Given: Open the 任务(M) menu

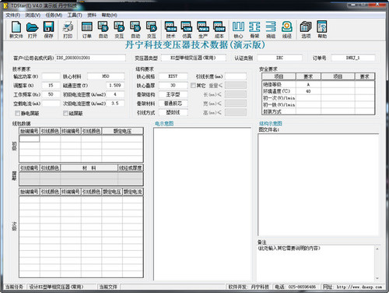Looking at the screenshot, I should click(x=54, y=15).
